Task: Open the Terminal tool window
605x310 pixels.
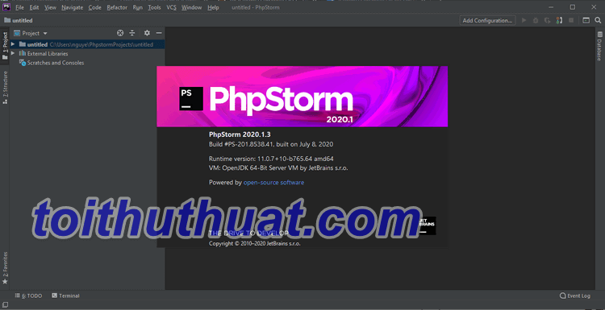Action: tap(65, 296)
